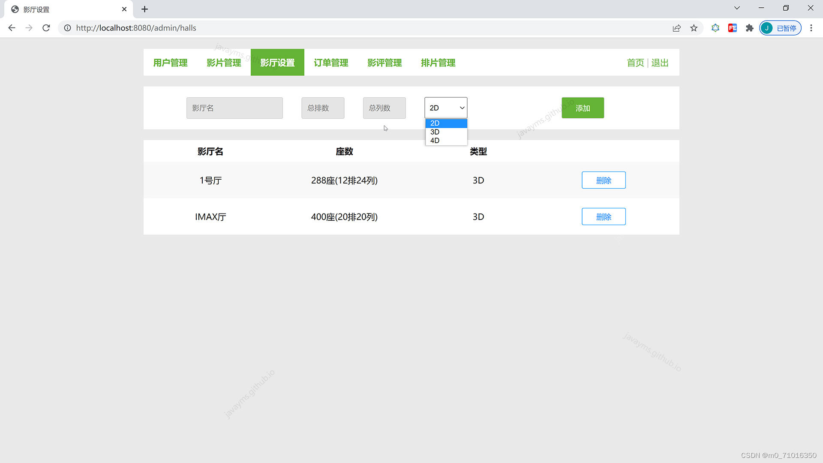Focus the 影厅名 input field
823x463 pixels.
coord(234,108)
